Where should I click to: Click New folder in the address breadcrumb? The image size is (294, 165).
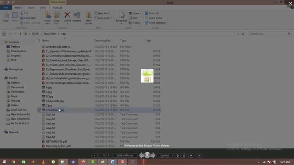point(50,33)
